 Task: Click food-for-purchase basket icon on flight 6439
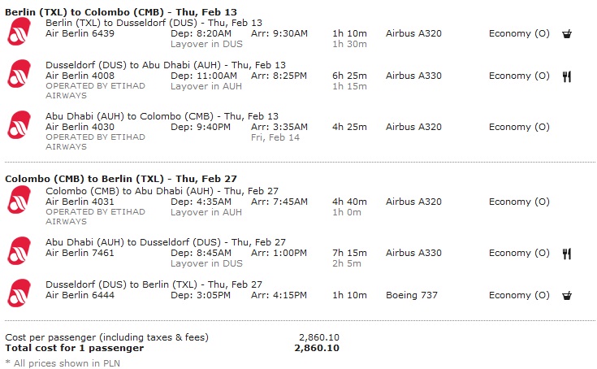tap(567, 34)
